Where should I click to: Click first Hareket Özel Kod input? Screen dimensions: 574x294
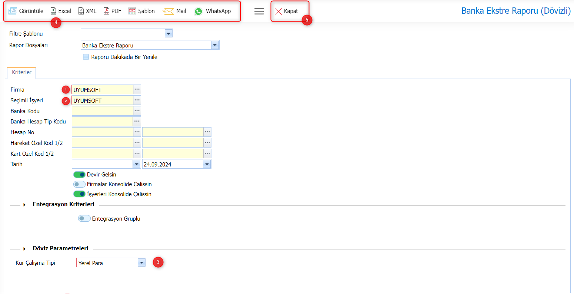tap(103, 143)
